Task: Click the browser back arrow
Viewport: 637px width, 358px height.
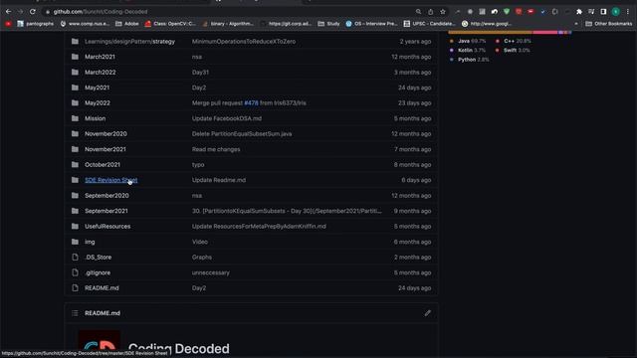Action: pos(8,12)
